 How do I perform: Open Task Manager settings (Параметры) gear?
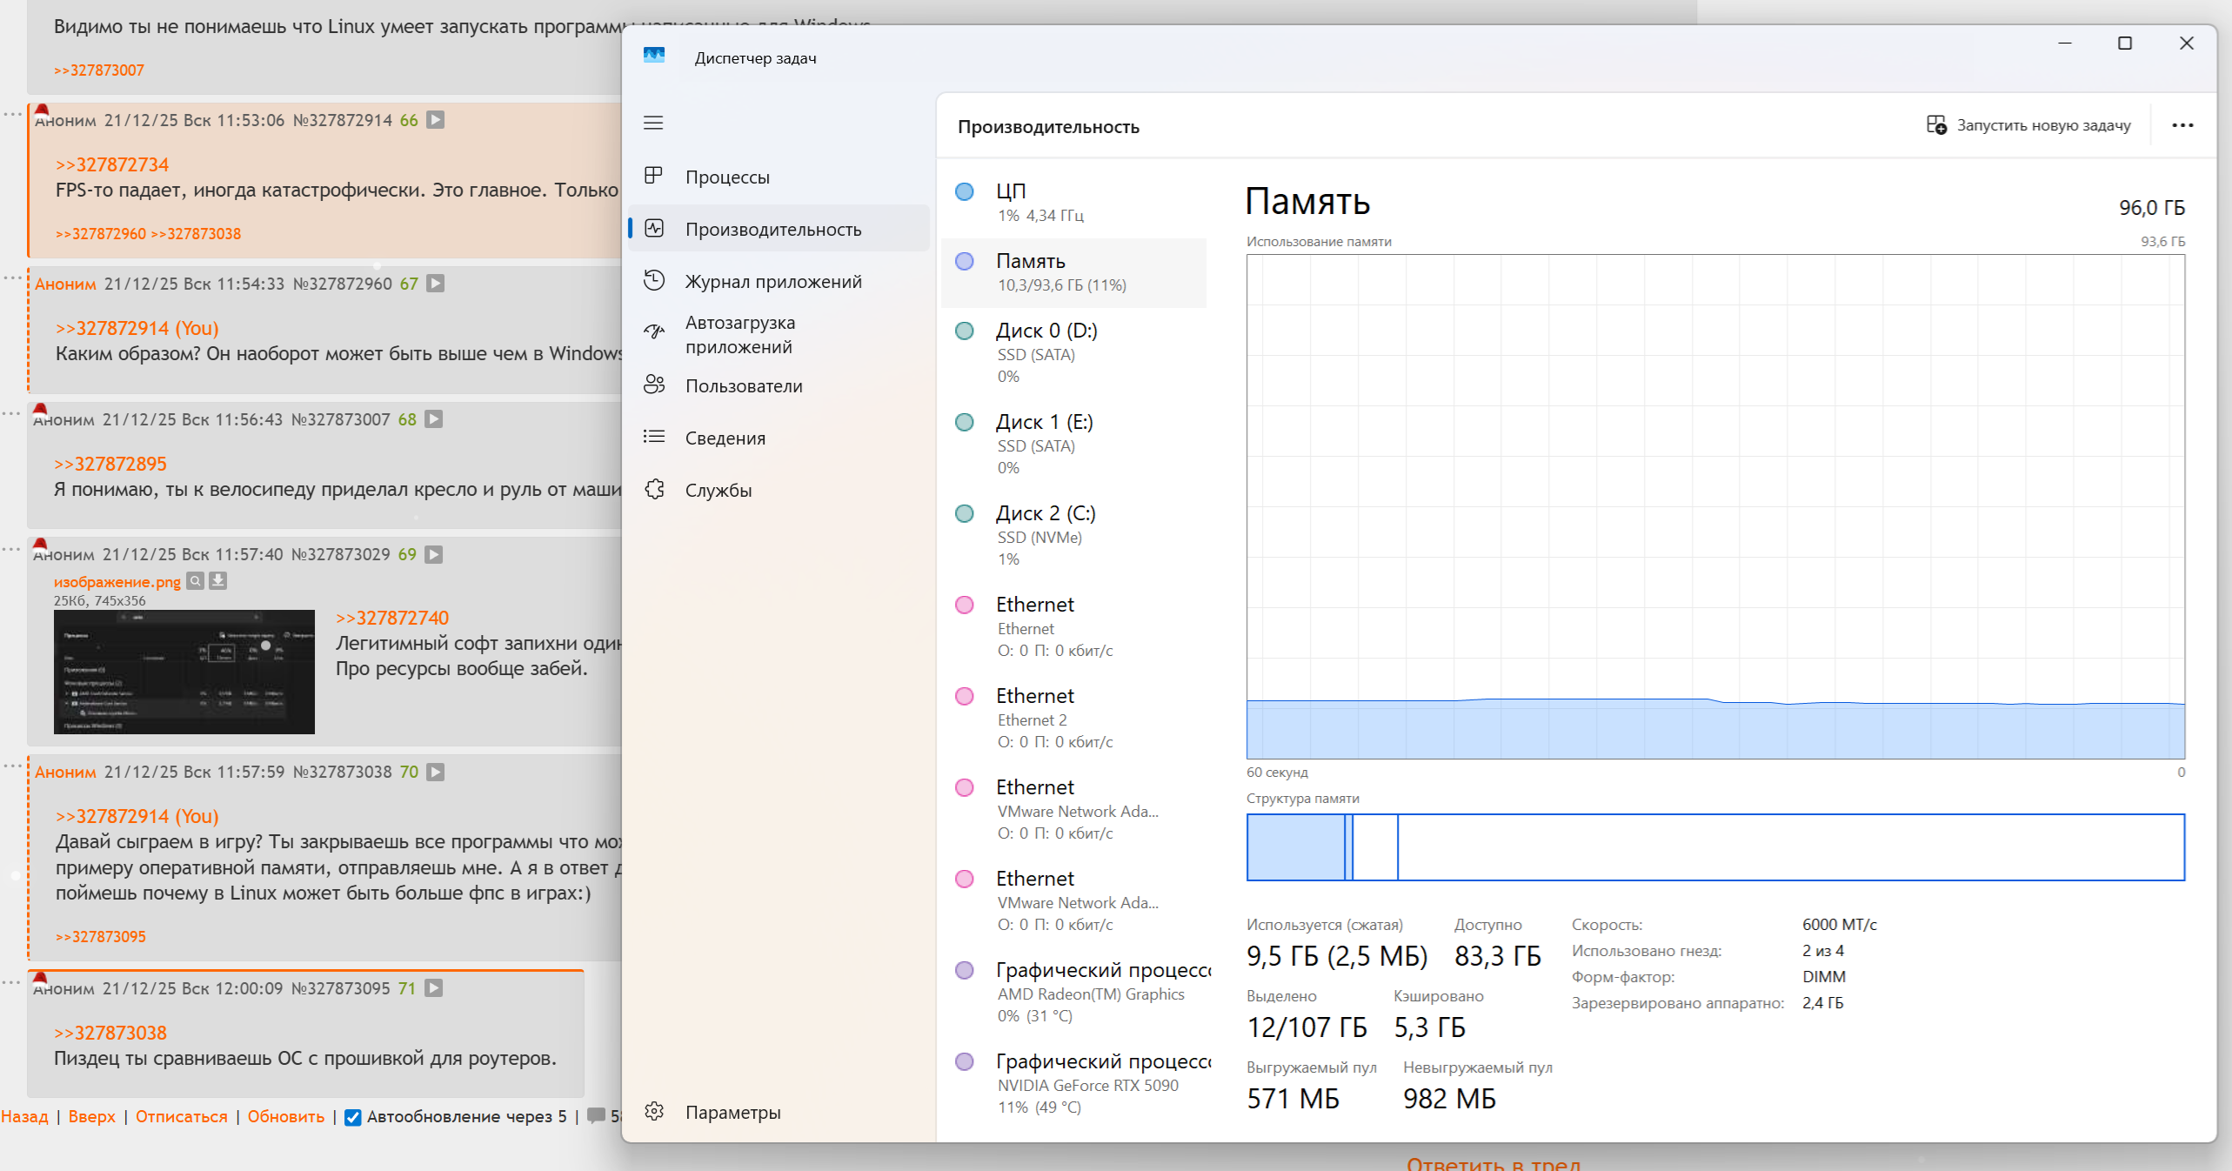[653, 1112]
